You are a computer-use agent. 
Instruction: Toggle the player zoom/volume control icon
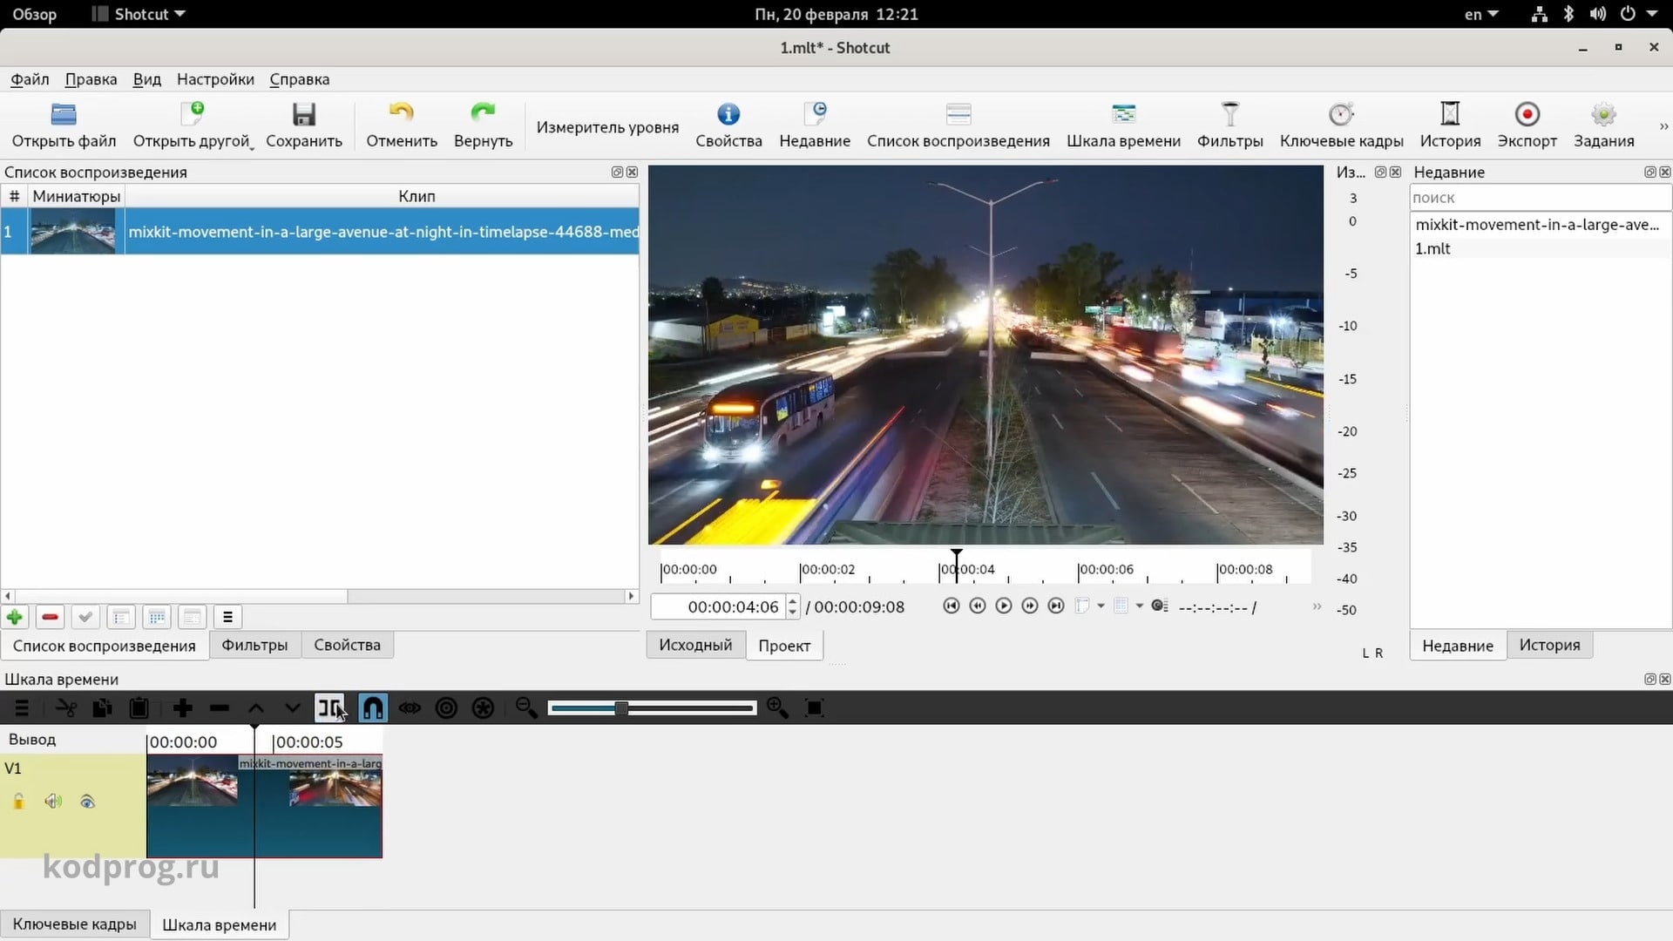point(1159,606)
